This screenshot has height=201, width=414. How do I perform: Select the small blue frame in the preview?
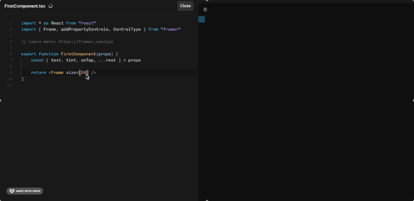pyautogui.click(x=201, y=19)
